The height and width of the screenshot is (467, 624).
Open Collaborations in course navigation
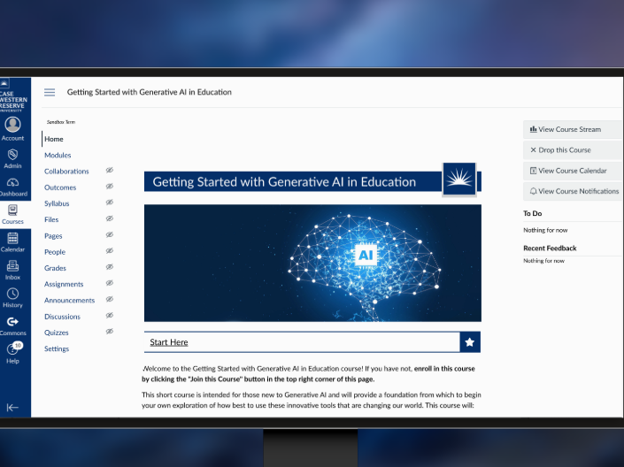click(66, 172)
